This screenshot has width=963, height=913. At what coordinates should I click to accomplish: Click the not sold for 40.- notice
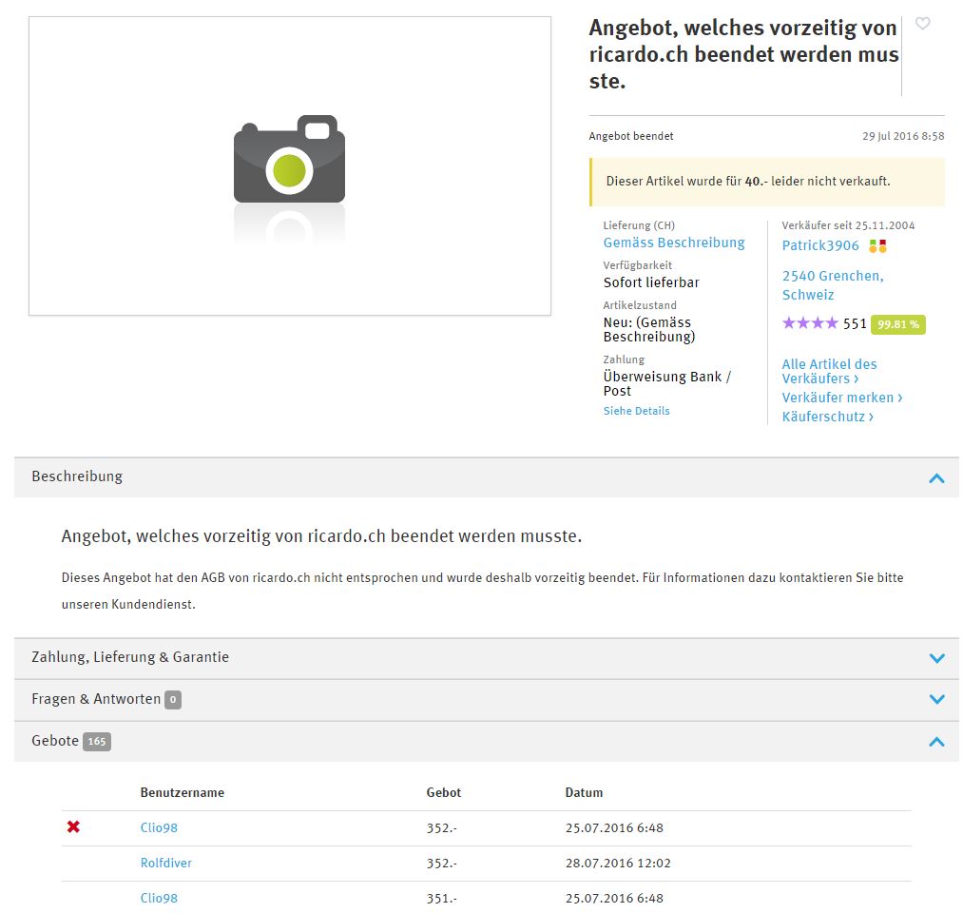tap(766, 182)
